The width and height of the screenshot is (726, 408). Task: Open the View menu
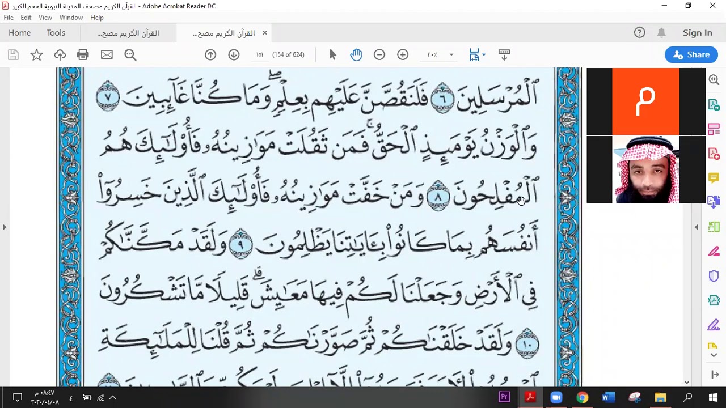click(45, 18)
